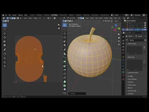This screenshot has height=112, width=149.
Task: Pick the UV editor Transform tool
Action: (5, 45)
